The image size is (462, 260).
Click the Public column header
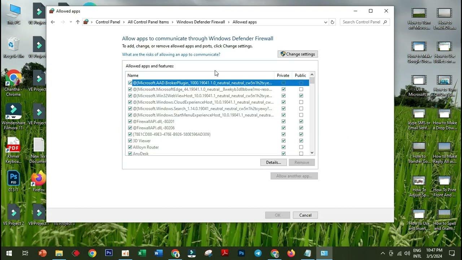pyautogui.click(x=300, y=75)
